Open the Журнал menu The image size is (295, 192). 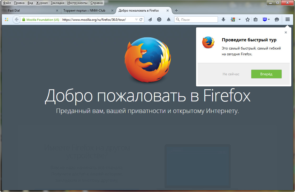pos(42,3)
